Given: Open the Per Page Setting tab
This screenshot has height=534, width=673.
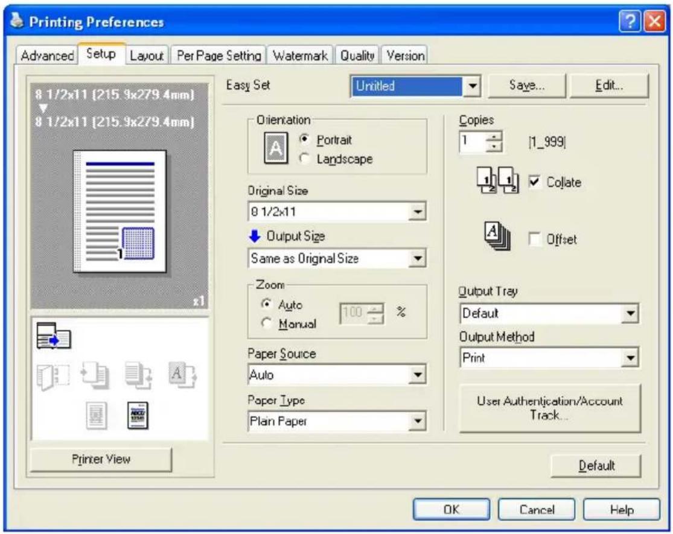Looking at the screenshot, I should point(219,56).
